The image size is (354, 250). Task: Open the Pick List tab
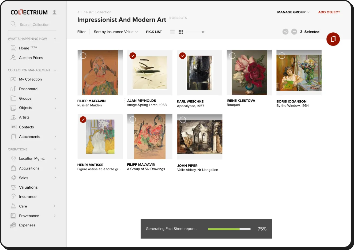(154, 32)
